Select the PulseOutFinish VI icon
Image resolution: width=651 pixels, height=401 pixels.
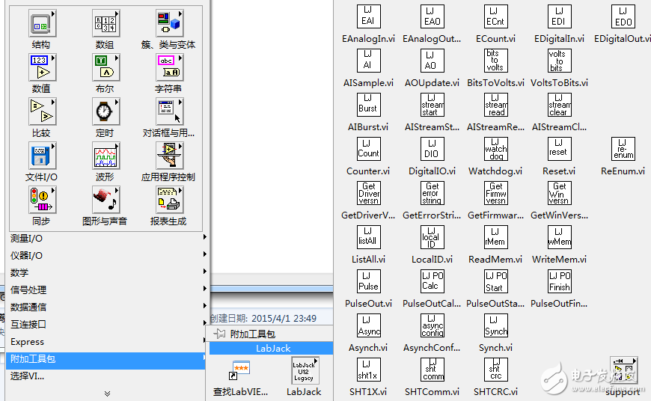coord(559,281)
